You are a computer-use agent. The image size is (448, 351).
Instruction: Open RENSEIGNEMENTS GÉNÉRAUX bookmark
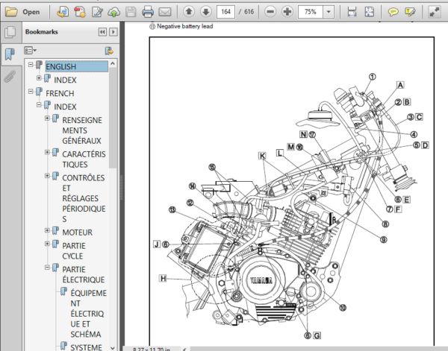click(x=82, y=130)
